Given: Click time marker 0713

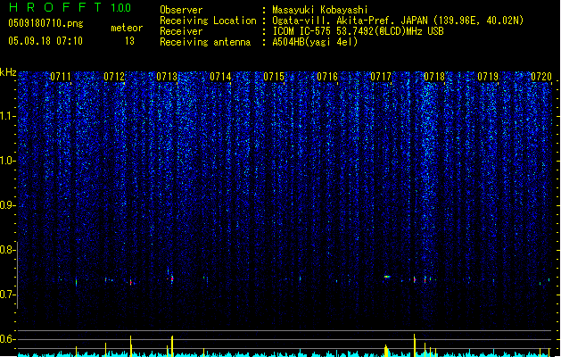Looking at the screenshot, I should [x=167, y=77].
